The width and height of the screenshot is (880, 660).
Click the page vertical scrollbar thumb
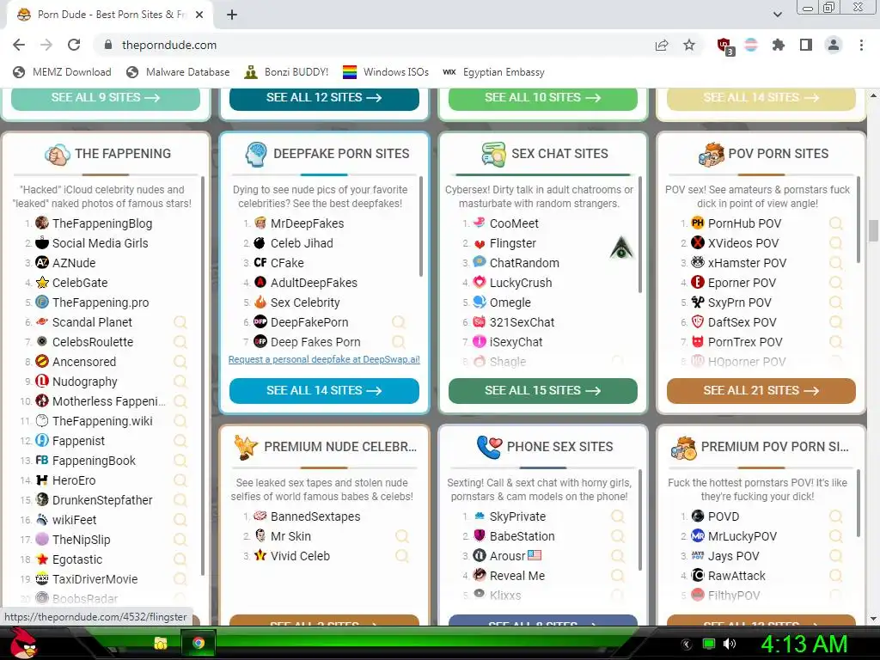coord(873,230)
